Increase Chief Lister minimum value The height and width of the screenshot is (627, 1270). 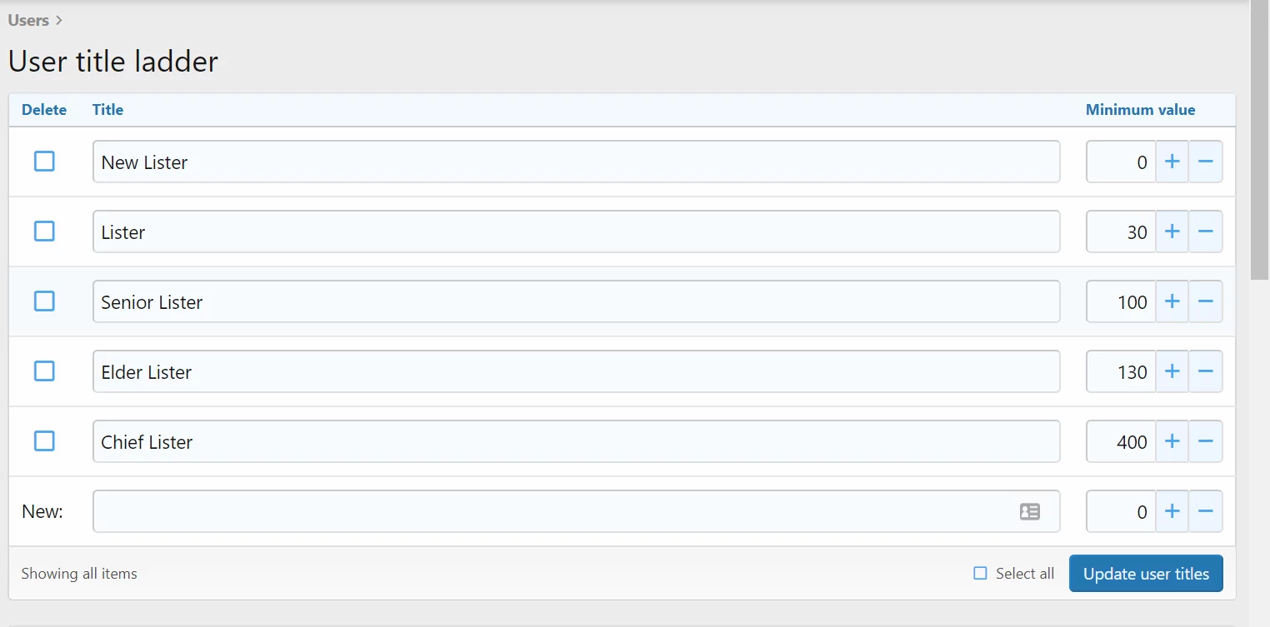pyautogui.click(x=1172, y=441)
